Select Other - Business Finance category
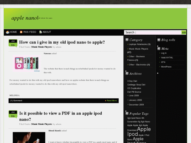 [136, 58]
